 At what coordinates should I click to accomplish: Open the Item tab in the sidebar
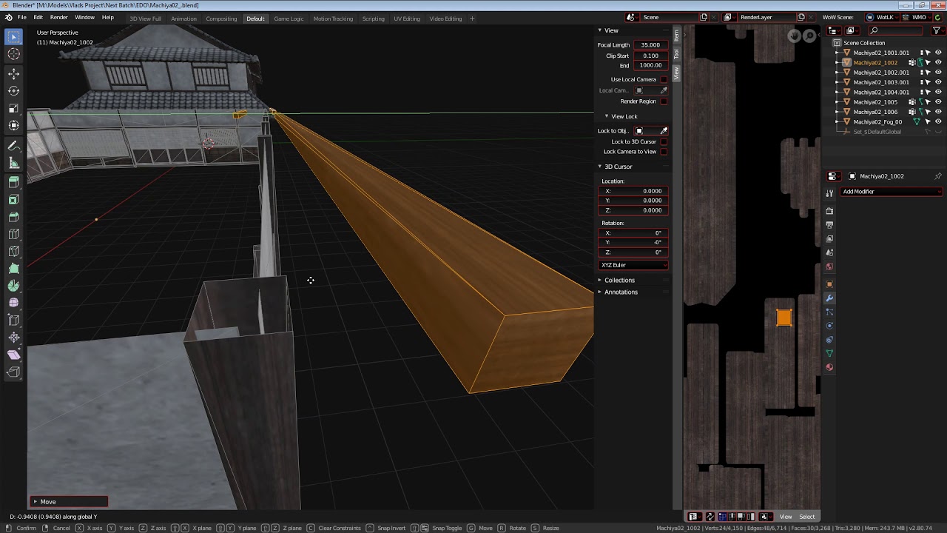pos(676,36)
